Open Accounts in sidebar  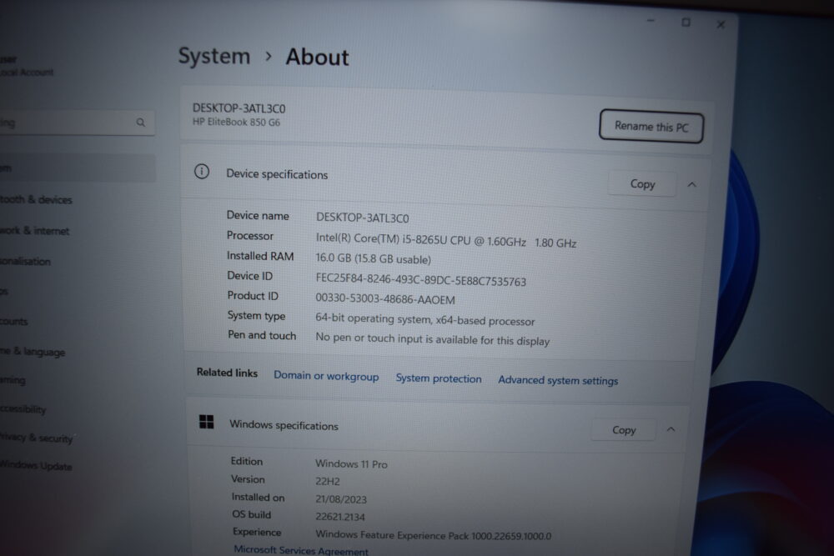(14, 321)
